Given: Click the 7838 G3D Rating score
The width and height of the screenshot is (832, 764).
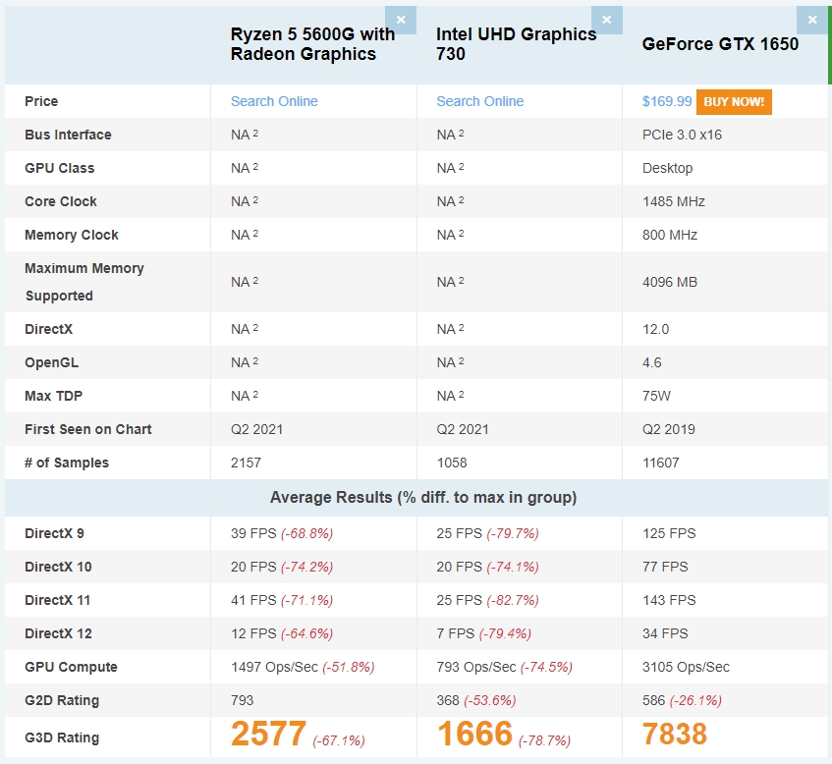Looking at the screenshot, I should [x=675, y=735].
